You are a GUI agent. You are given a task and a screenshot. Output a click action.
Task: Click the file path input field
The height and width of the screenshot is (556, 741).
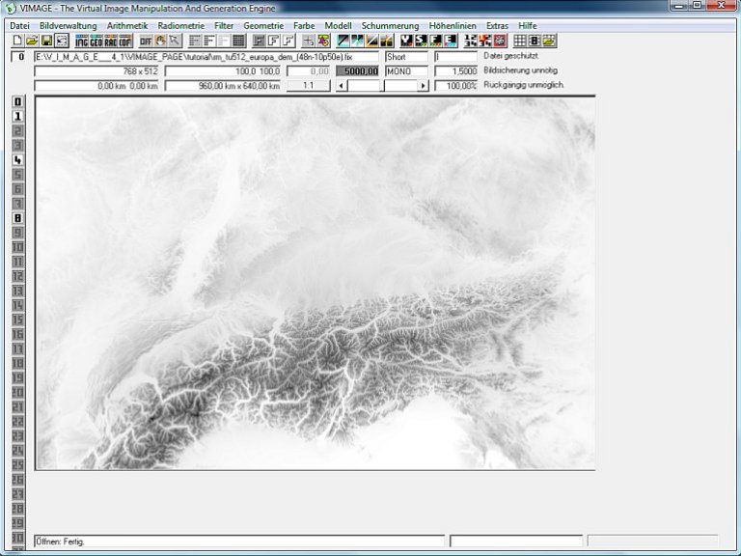pyautogui.click(x=206, y=57)
